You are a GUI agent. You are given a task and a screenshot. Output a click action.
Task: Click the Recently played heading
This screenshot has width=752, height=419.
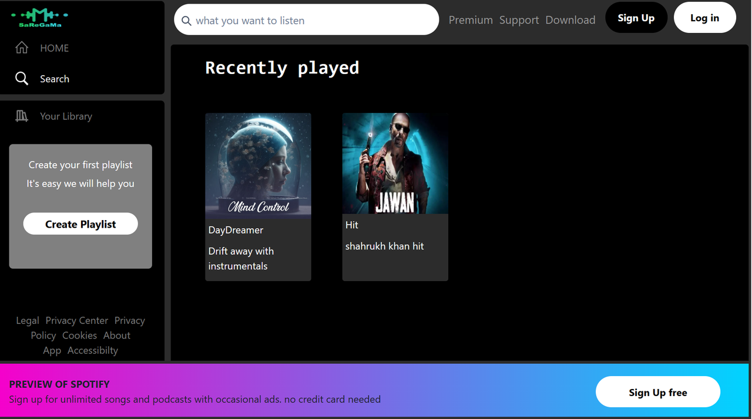click(282, 68)
